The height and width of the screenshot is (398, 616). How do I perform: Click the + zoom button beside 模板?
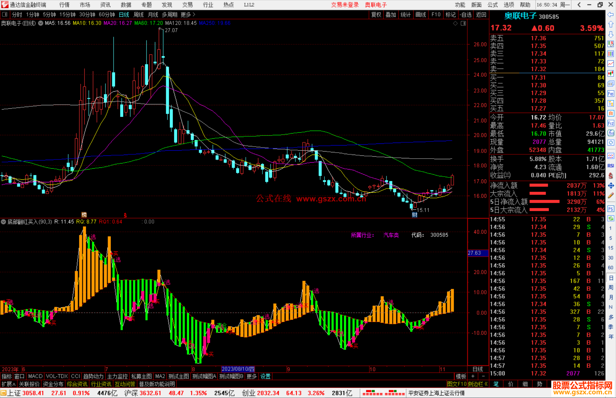[473, 376]
